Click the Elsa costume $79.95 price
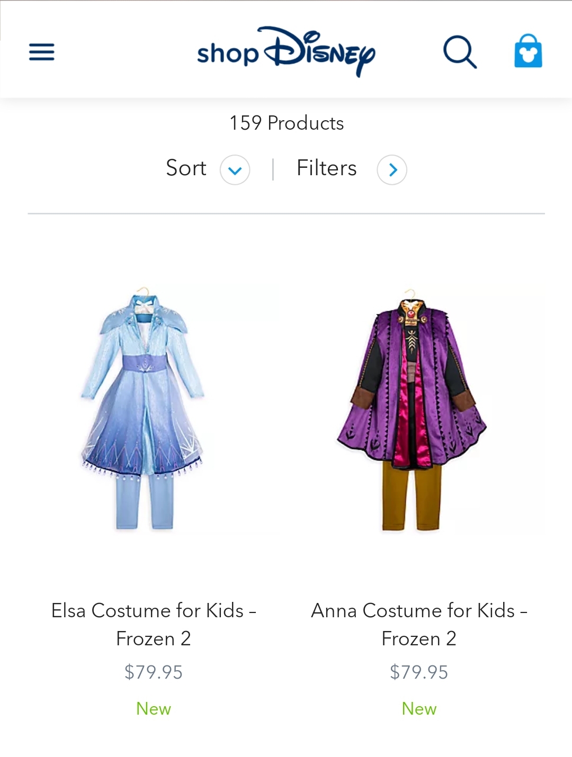The width and height of the screenshot is (572, 757). (x=154, y=672)
